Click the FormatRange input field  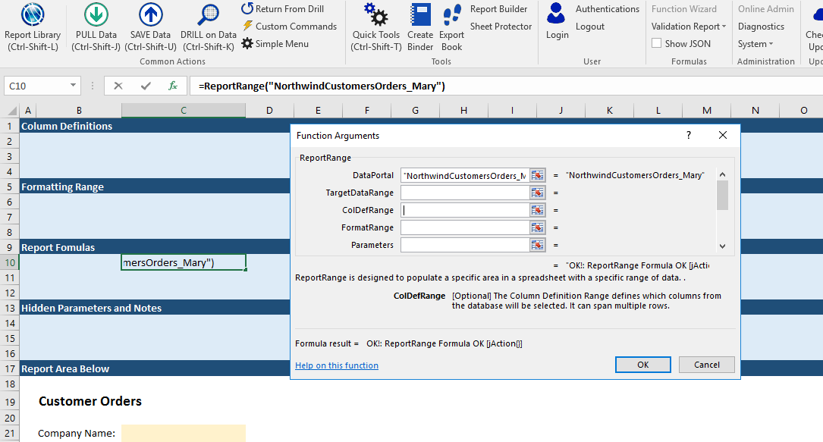(x=465, y=227)
